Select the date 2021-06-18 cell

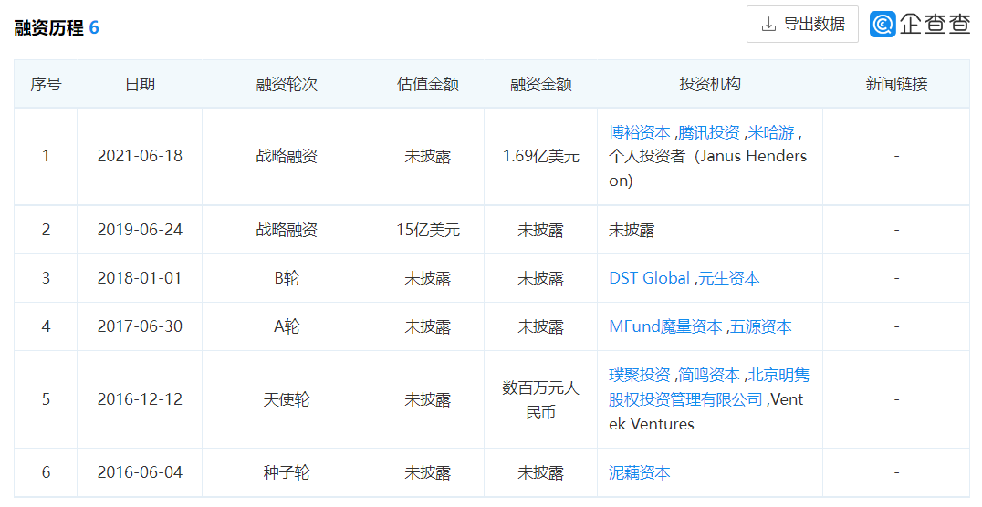click(x=140, y=156)
